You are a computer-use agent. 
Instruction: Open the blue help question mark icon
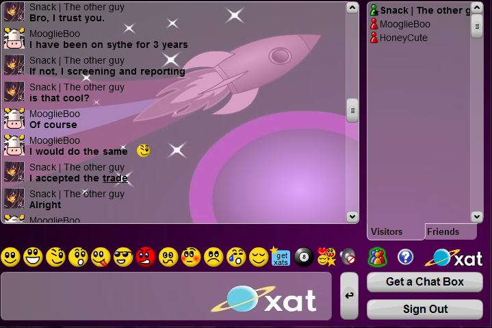coord(405,257)
